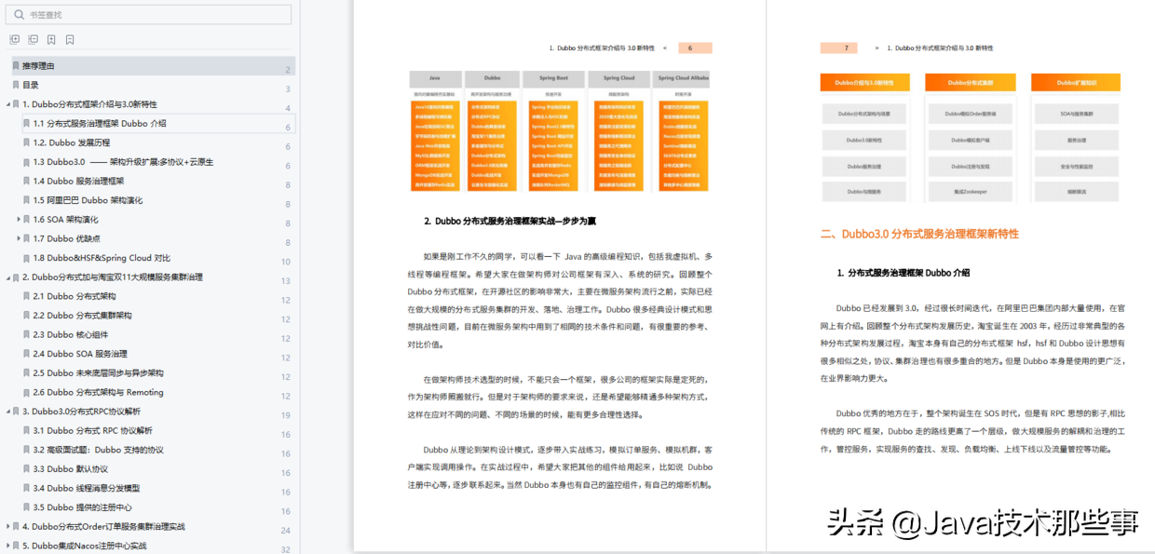Click page number box 7 in right page header
Viewport: 1155px width, 554px height.
838,47
